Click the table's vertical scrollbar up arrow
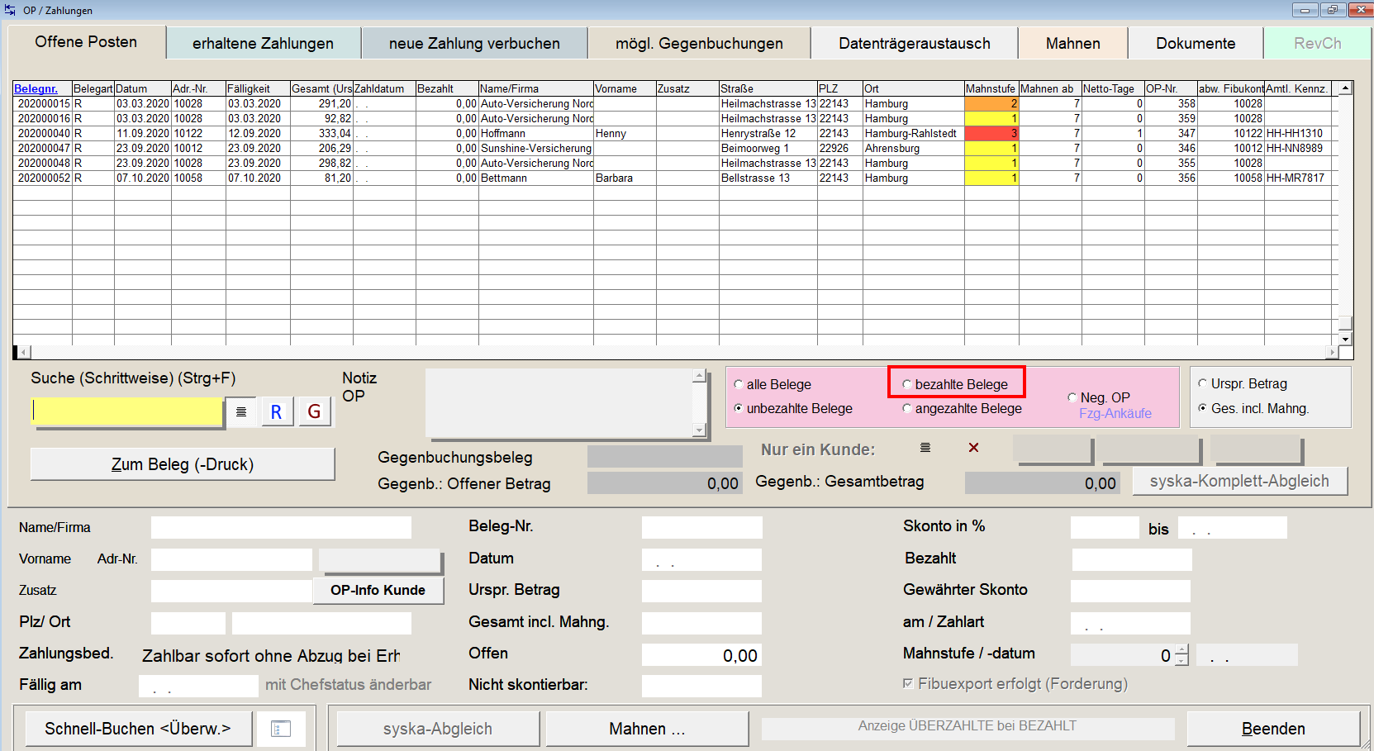Viewport: 1374px width, 751px height. tap(1345, 88)
